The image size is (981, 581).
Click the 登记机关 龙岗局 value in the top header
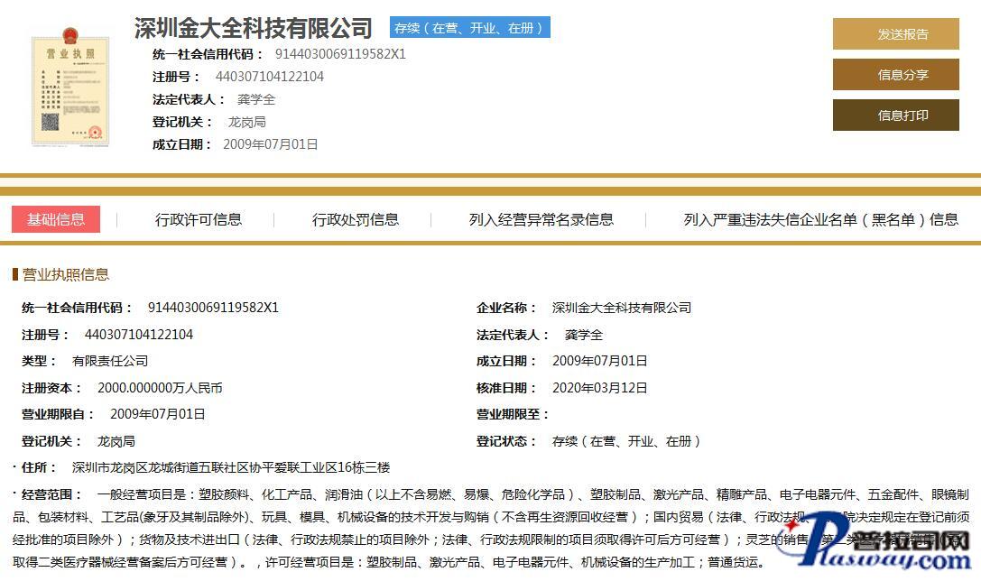[x=246, y=122]
